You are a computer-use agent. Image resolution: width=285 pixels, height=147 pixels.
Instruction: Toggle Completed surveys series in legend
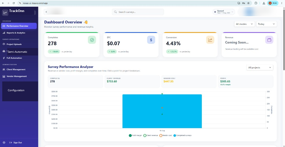click(x=182, y=136)
